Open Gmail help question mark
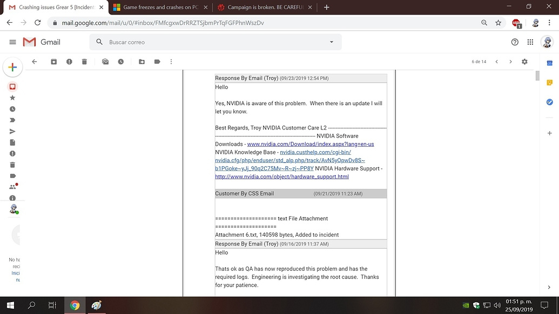Viewport: 559px width, 314px height. pos(515,42)
